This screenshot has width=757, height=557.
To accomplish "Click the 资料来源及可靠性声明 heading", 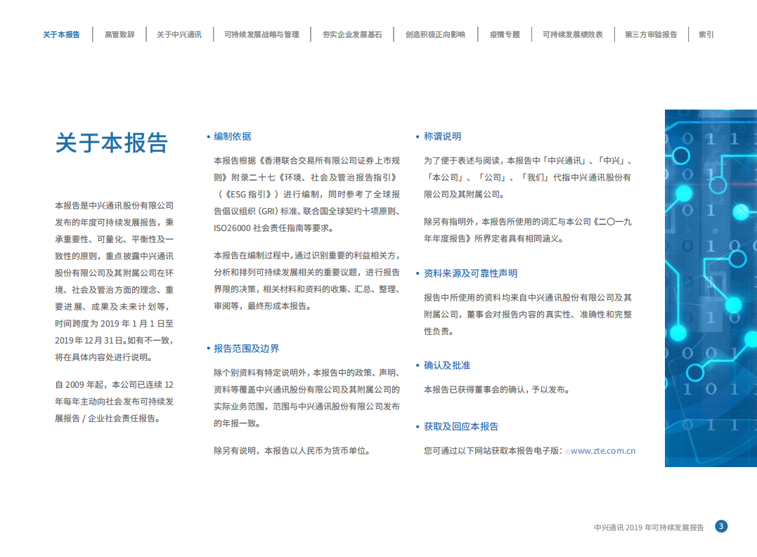I will 470,273.
